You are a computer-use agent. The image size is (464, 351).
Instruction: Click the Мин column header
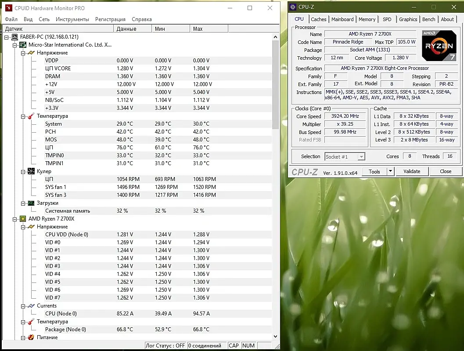tap(171, 29)
